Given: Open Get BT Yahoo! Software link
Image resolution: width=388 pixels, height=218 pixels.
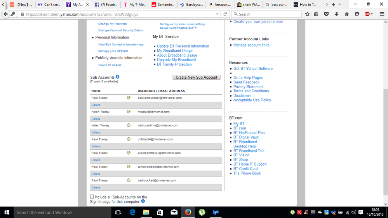Looking at the screenshot, I should pyautogui.click(x=253, y=69).
